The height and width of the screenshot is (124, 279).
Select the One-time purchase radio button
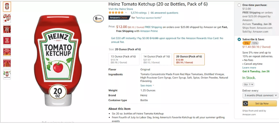[x=239, y=5]
